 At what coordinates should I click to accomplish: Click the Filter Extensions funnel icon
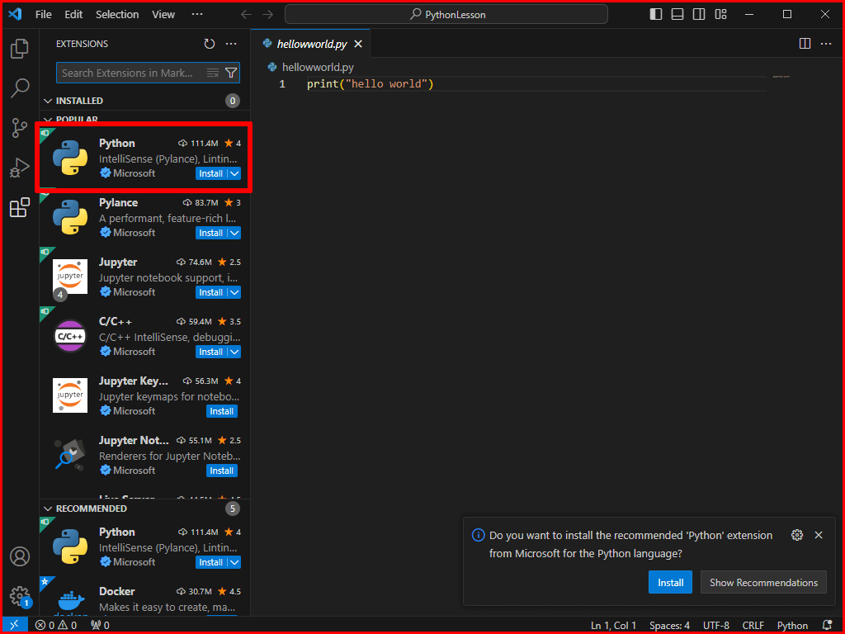point(231,73)
